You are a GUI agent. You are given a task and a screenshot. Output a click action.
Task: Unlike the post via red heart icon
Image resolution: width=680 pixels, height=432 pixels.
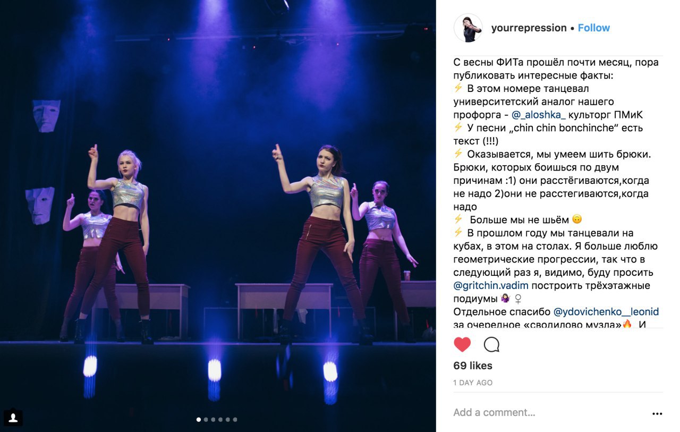(462, 345)
